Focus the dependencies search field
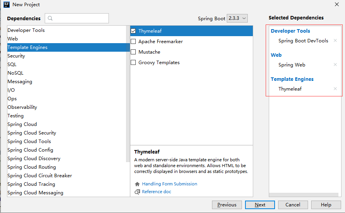The height and width of the screenshot is (213, 345). pyautogui.click(x=77, y=18)
